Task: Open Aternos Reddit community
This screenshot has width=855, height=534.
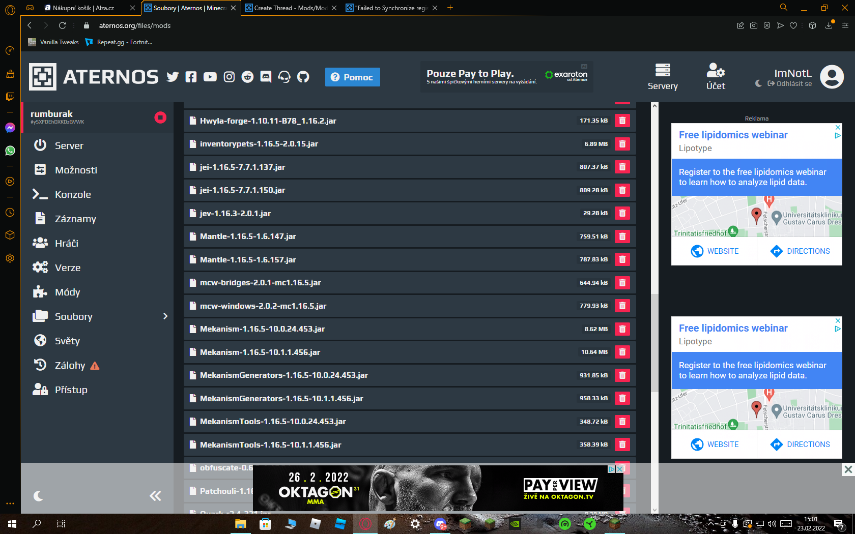Action: click(247, 77)
